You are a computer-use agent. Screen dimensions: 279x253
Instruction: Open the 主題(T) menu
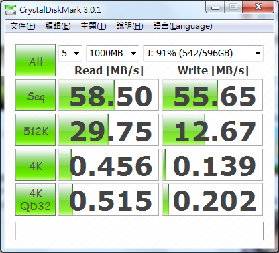[x=93, y=26]
